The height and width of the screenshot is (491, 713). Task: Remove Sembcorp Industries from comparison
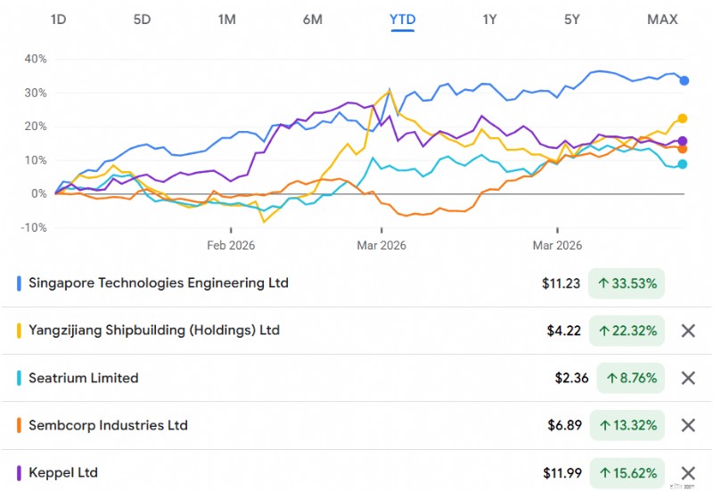coord(688,425)
